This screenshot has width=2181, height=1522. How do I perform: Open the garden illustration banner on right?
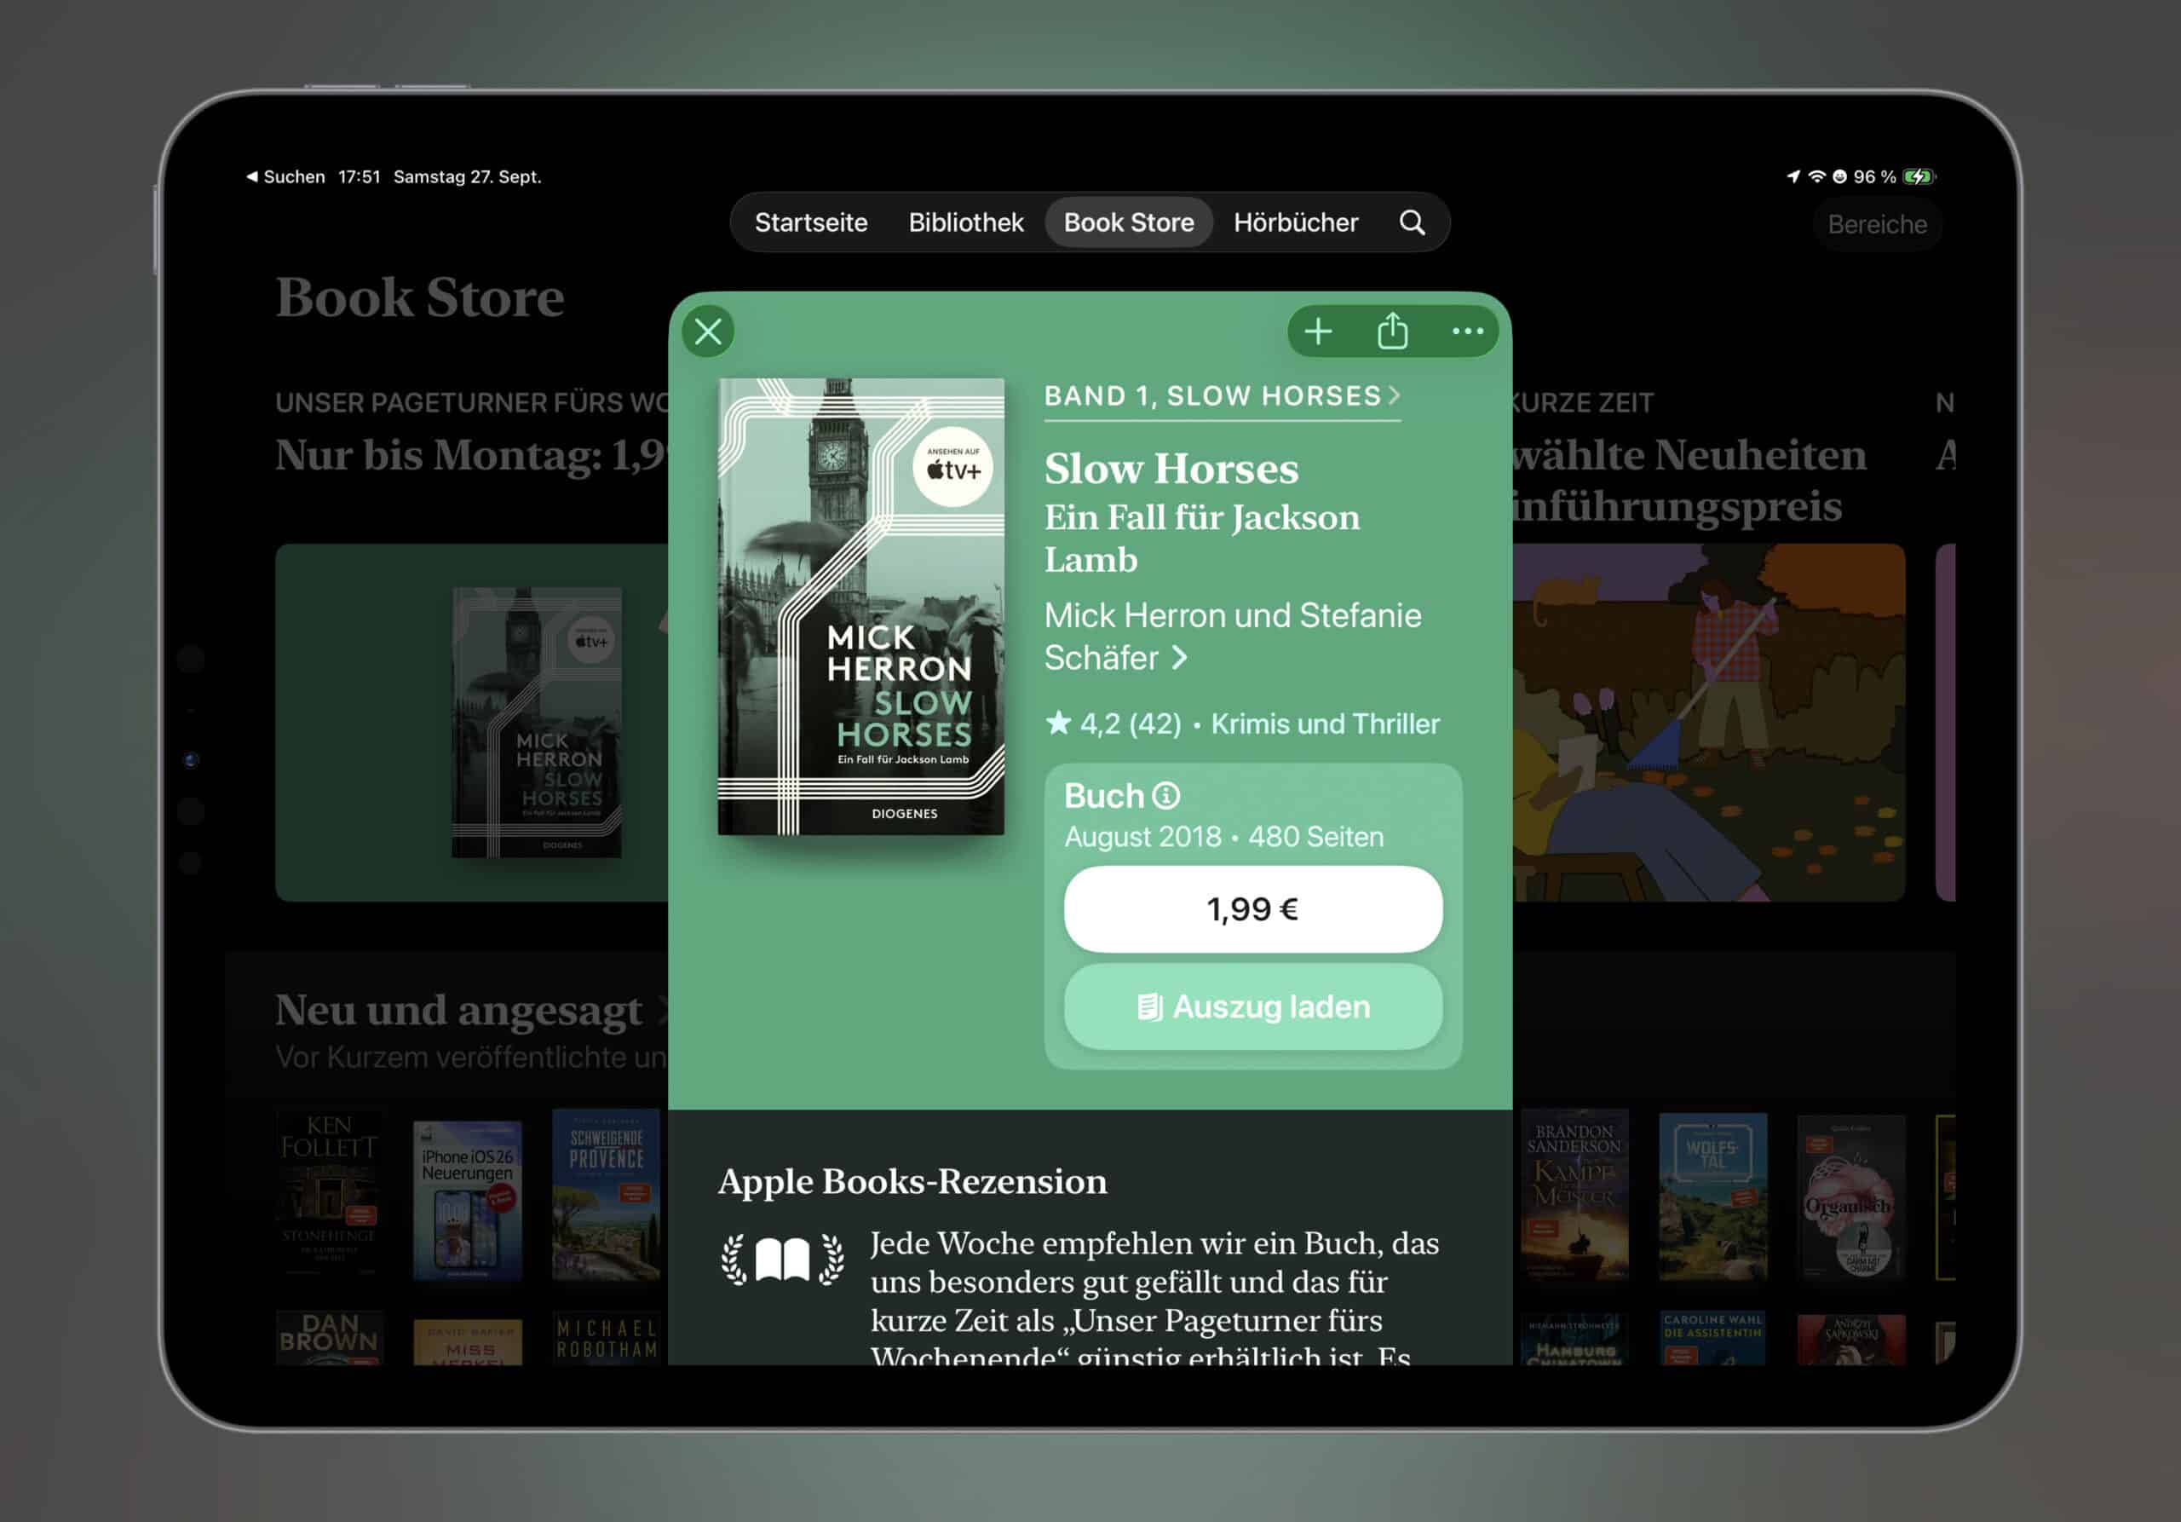[x=1709, y=722]
